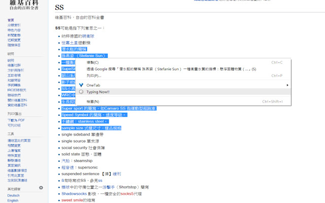This screenshot has width=325, height=203.
Task: Open red sweet smile link
Action: coord(72,200)
